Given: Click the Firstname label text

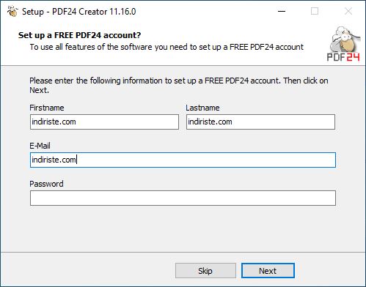Looking at the screenshot, I should tap(47, 108).
